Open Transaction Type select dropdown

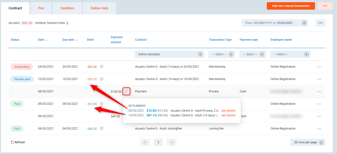coord(222,54)
